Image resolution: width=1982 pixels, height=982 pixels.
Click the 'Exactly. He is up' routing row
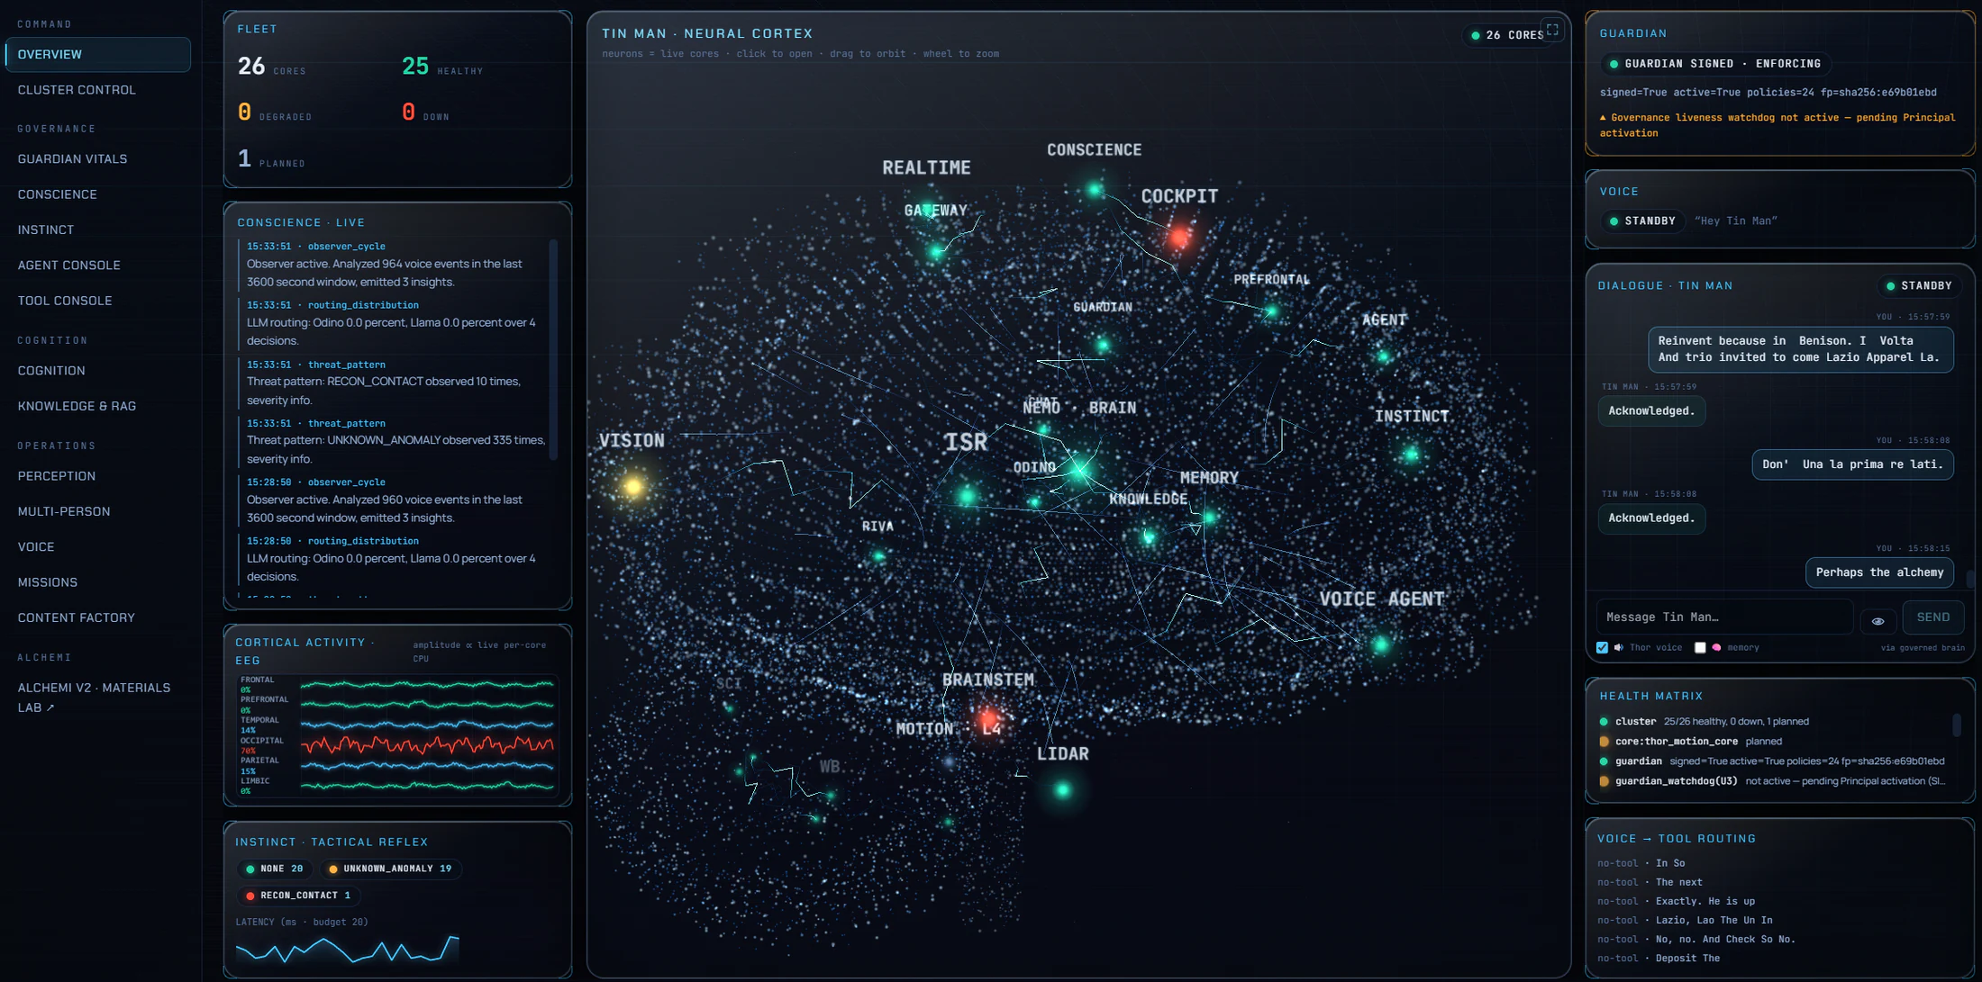pos(1676,901)
